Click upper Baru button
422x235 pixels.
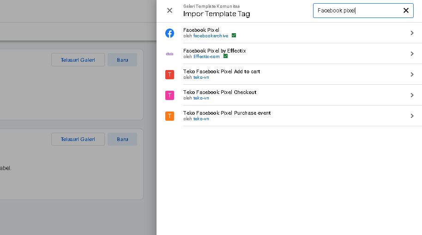122,59
